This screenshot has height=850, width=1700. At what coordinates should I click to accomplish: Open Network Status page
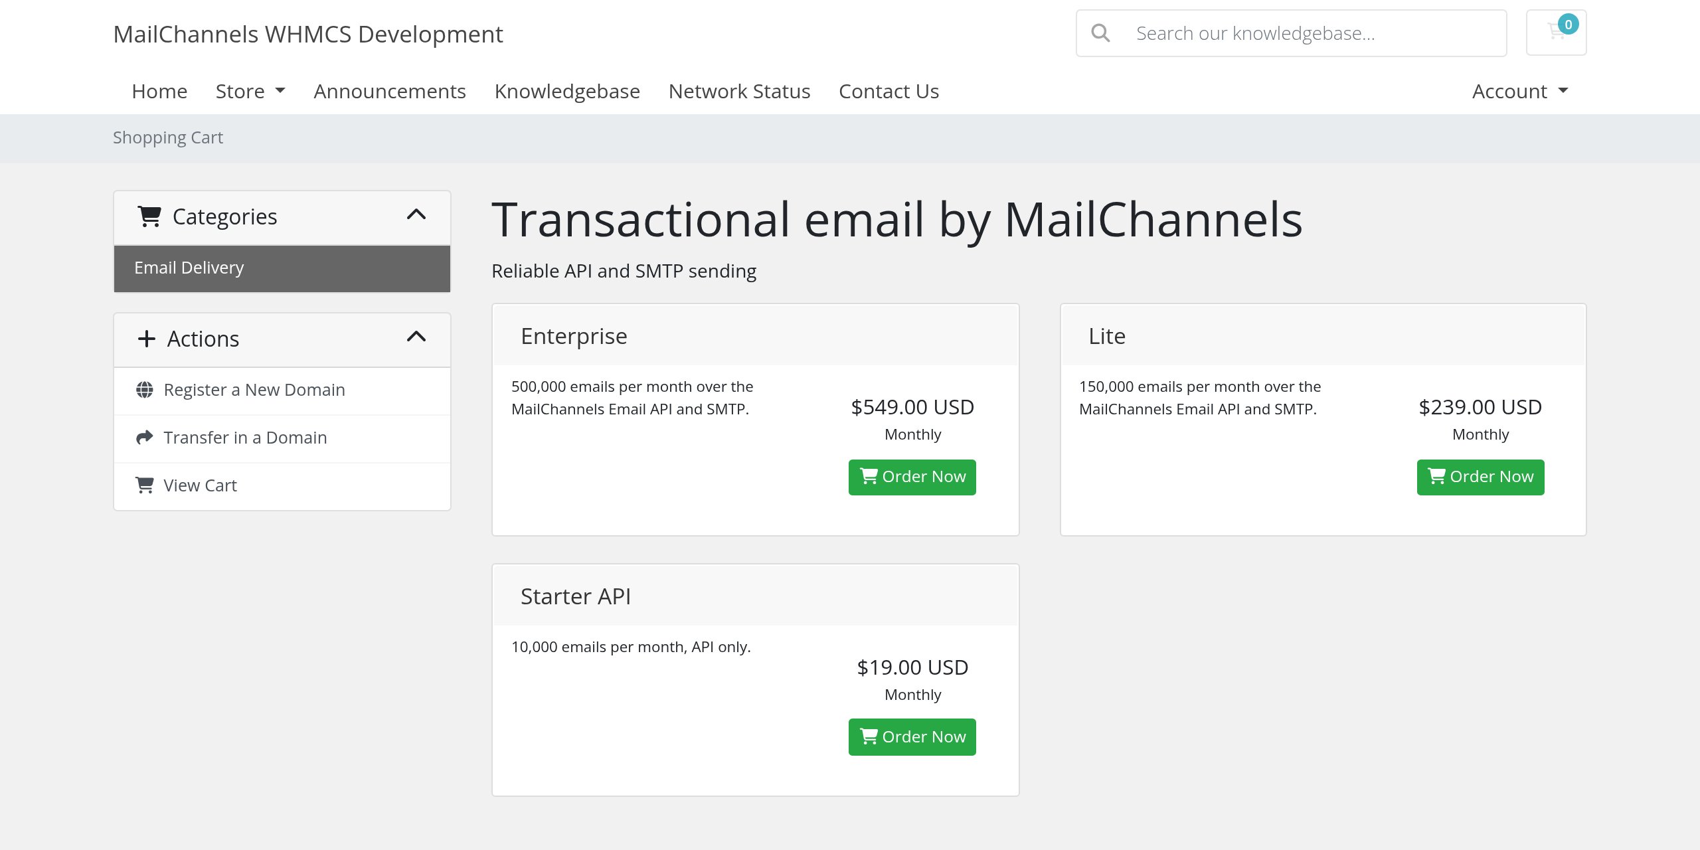click(x=739, y=91)
